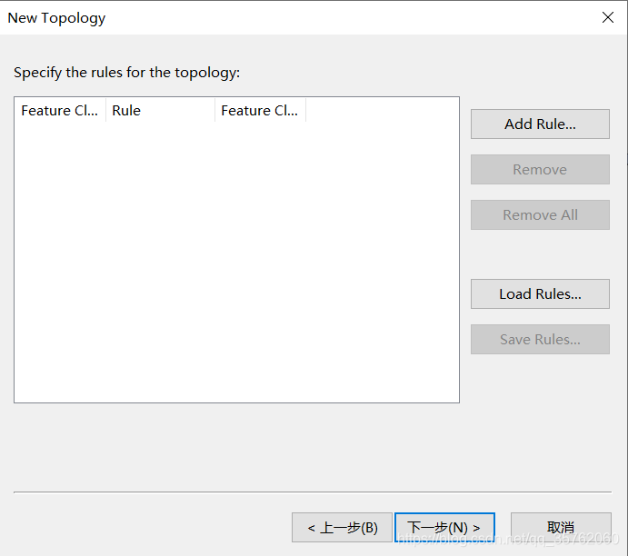
Task: Go back with the 上一步(B) button
Action: tap(342, 528)
